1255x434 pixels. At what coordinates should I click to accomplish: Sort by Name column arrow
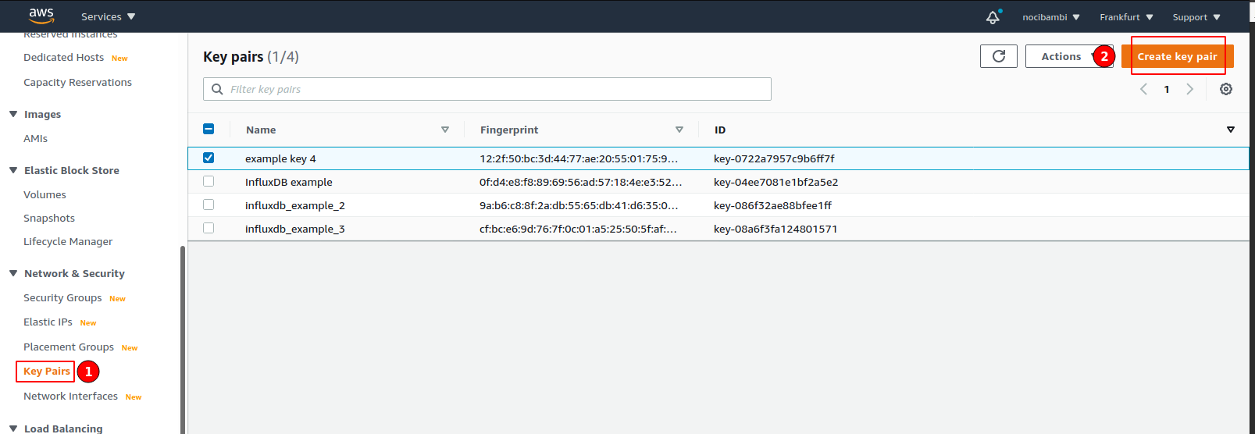tap(445, 130)
